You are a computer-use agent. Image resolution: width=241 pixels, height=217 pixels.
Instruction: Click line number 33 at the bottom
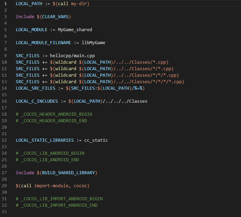pos(4,212)
